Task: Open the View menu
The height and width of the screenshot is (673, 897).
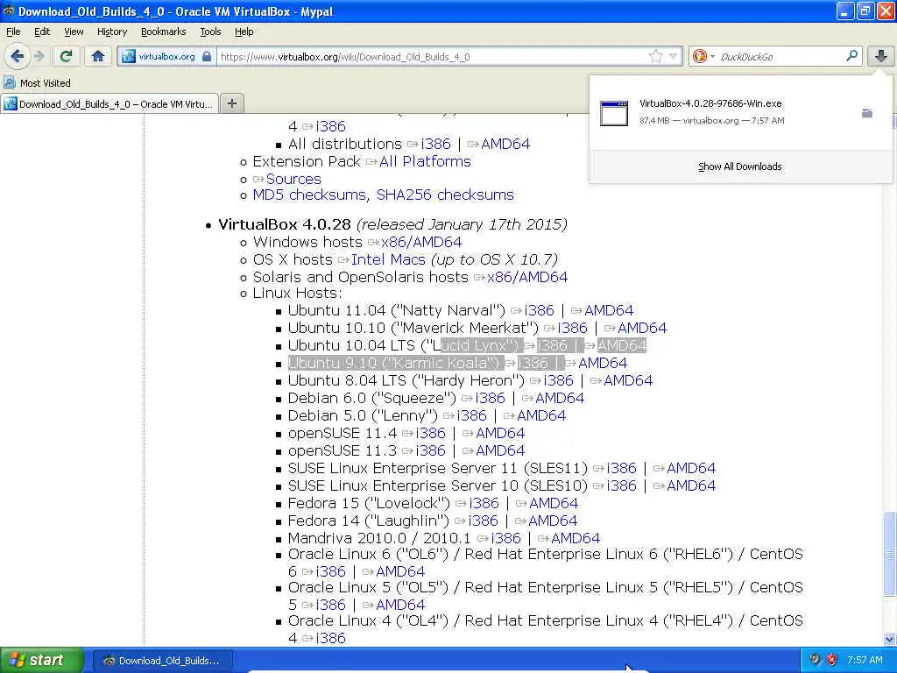Action: pyautogui.click(x=74, y=32)
